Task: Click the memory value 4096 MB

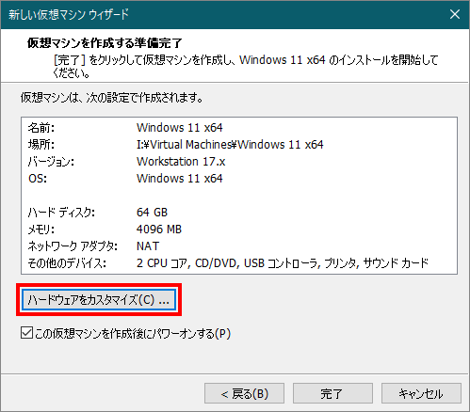Action: click(x=159, y=230)
